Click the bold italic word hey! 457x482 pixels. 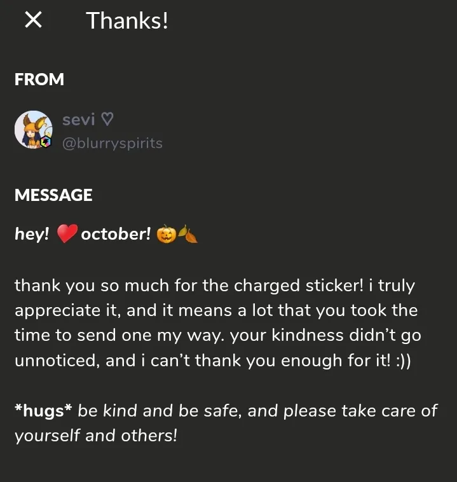32,234
